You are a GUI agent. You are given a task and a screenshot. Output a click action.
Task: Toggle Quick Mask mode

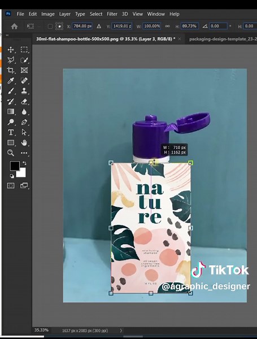11,185
